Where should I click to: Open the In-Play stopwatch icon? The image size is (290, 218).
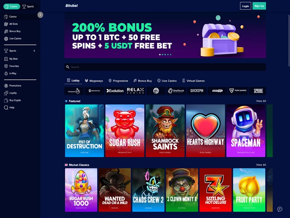click(6, 73)
